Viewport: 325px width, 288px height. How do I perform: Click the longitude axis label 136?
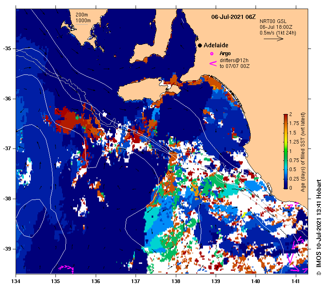coord(96,281)
